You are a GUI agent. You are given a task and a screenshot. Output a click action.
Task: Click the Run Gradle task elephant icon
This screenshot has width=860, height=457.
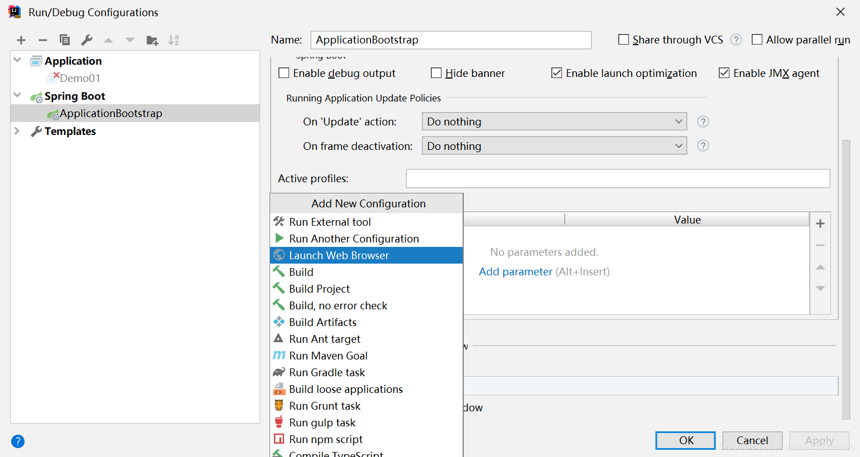[279, 372]
